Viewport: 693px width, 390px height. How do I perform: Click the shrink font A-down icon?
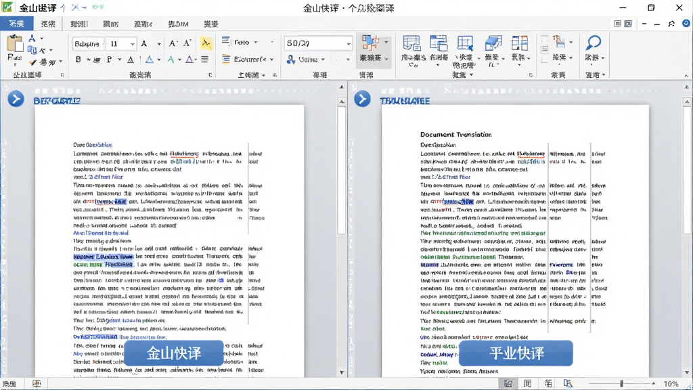pos(187,43)
